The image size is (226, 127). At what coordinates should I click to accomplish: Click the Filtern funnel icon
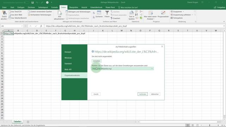(107, 13)
